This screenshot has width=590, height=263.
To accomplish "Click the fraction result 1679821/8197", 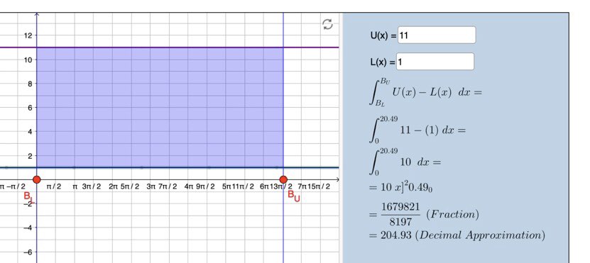I will (400, 214).
